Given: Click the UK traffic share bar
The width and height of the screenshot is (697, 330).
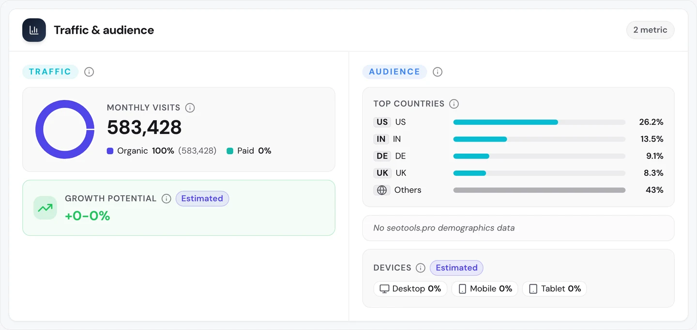Looking at the screenshot, I should pos(539,173).
